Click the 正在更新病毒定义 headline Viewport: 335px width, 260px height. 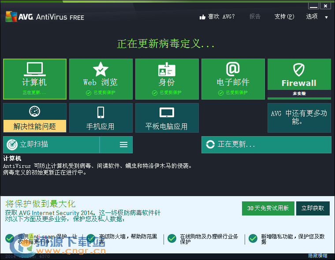pos(166,44)
